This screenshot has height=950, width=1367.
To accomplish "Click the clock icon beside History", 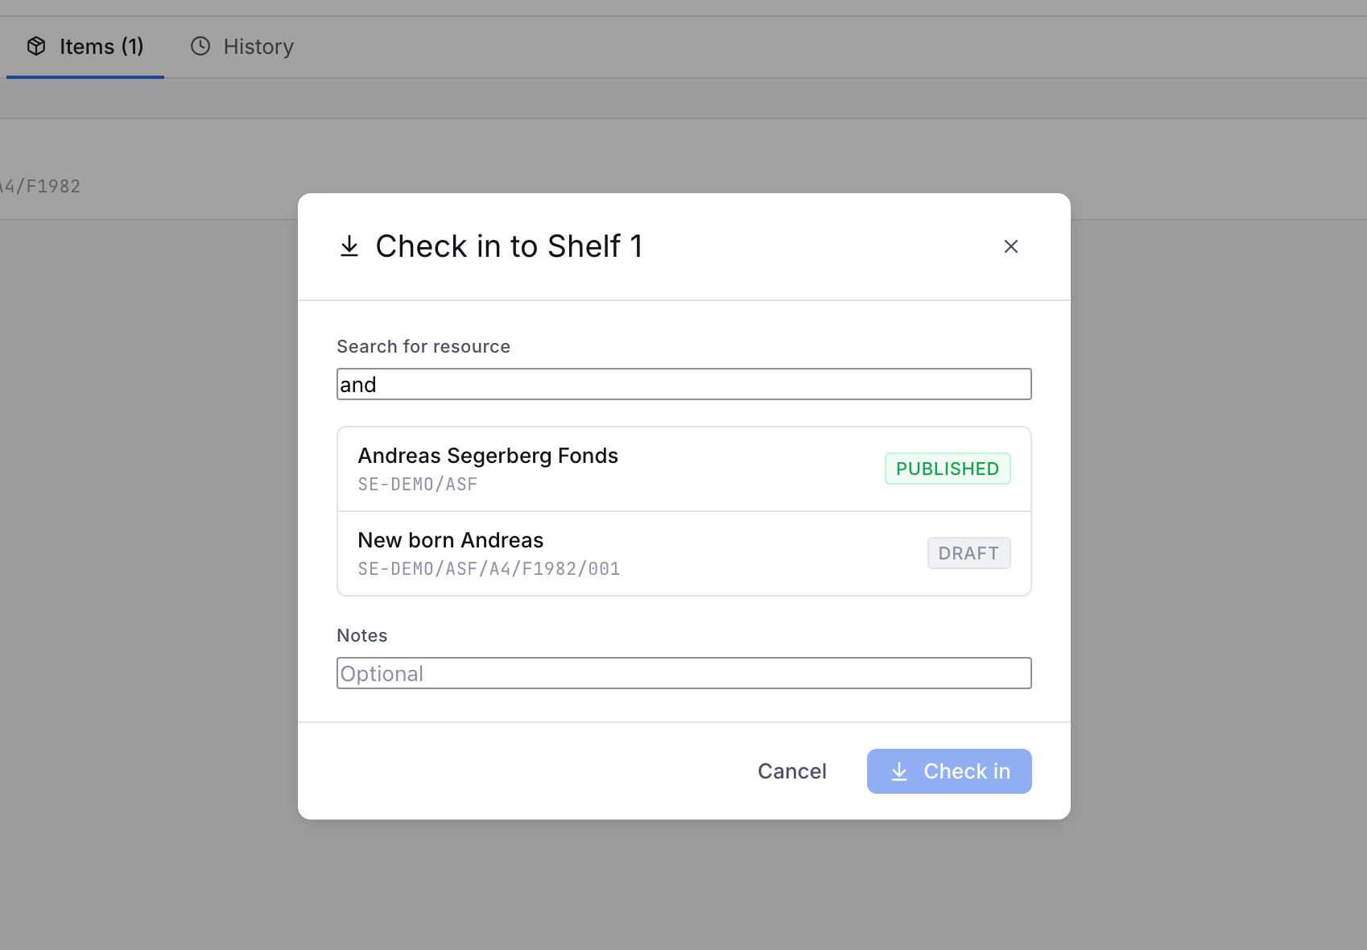I will [200, 46].
